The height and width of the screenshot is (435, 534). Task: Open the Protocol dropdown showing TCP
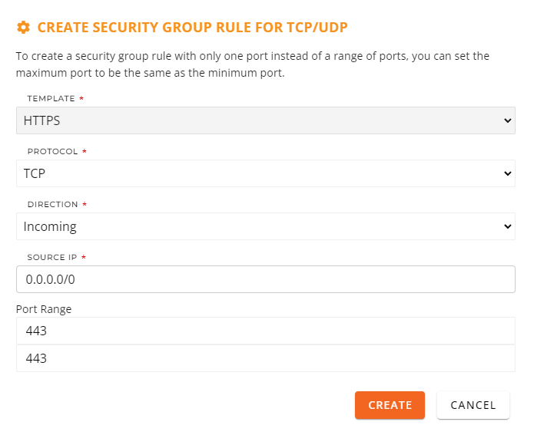[266, 173]
